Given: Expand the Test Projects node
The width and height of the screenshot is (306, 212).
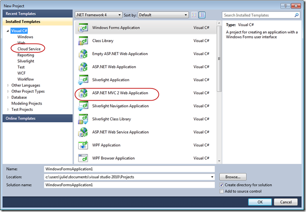Looking at the screenshot, I should [x=8, y=109].
